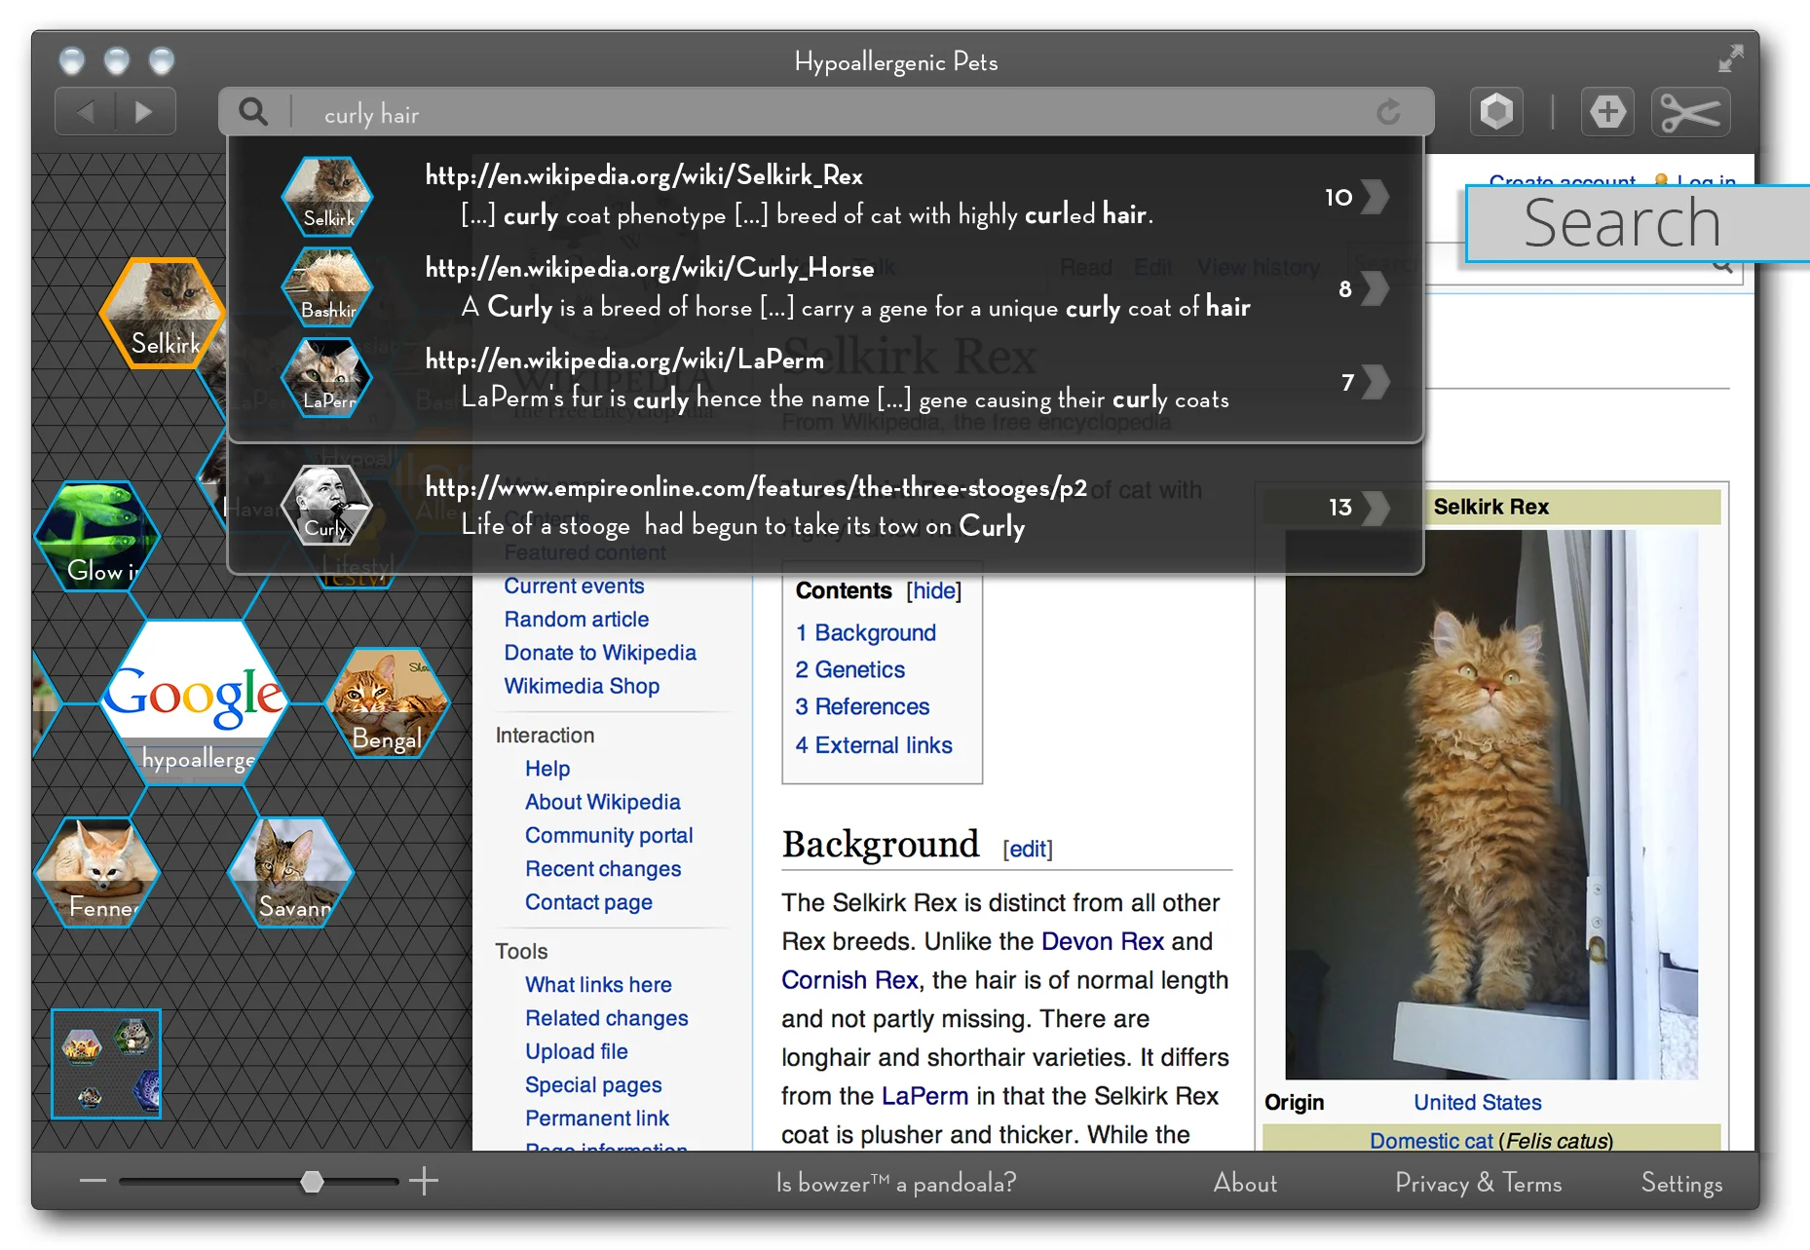Toggle fullscreen with the expand arrows icon
The image size is (1810, 1250).
(x=1730, y=58)
